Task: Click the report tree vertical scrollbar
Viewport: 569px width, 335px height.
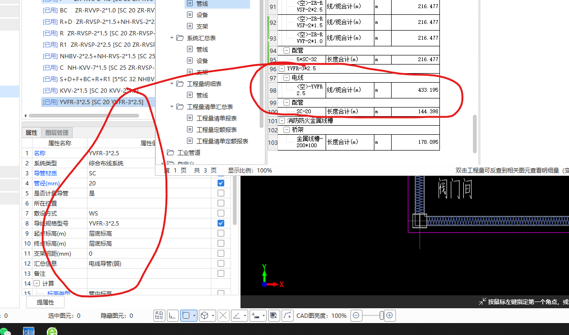Action: pos(262,64)
